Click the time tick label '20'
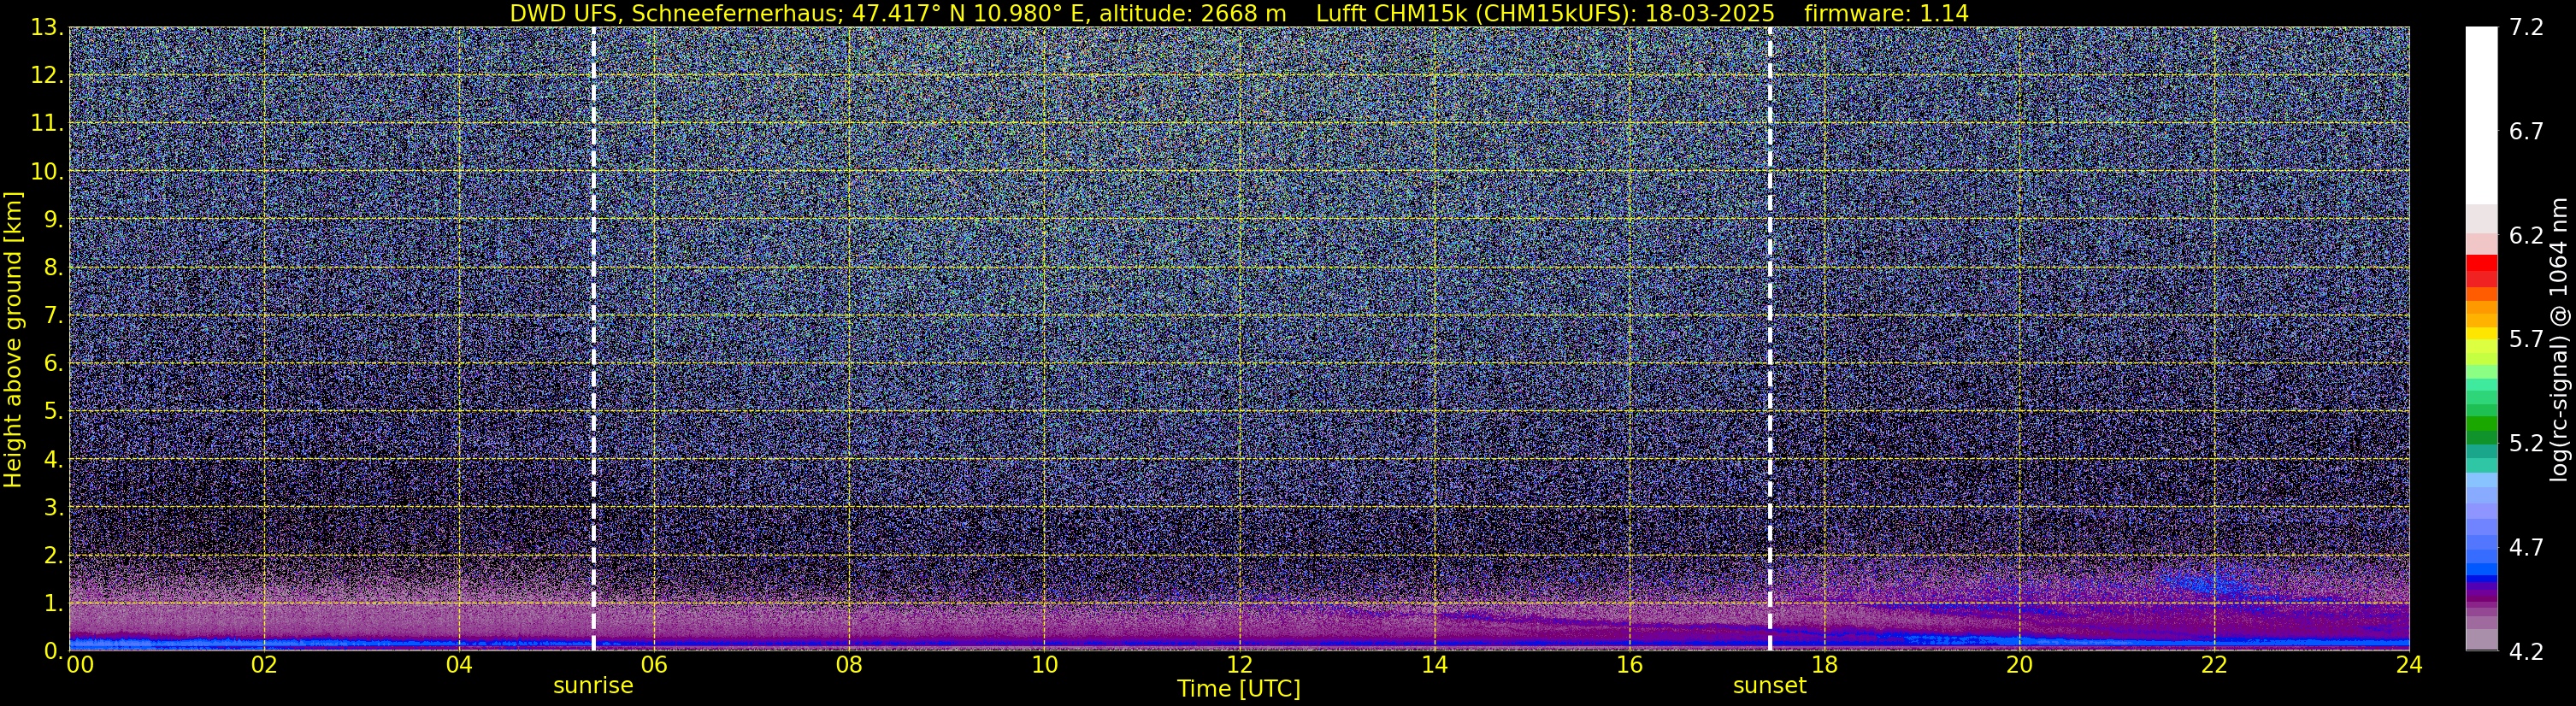 2019,665
